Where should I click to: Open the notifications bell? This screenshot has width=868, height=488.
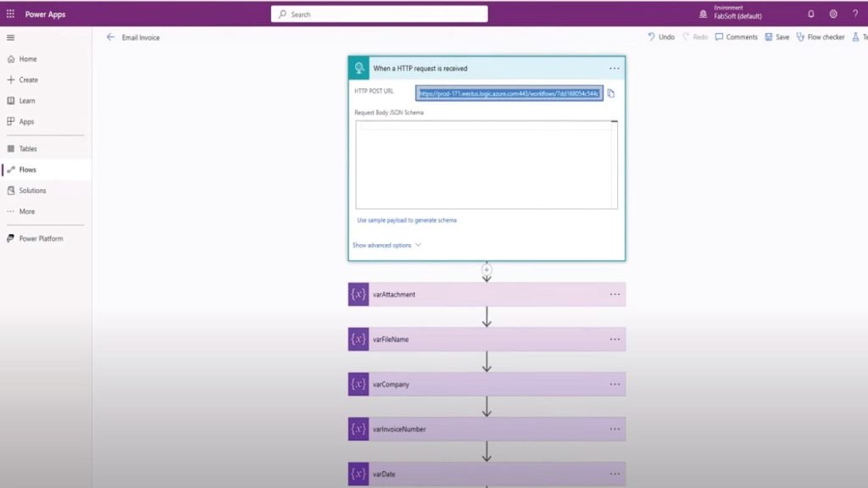(x=810, y=14)
